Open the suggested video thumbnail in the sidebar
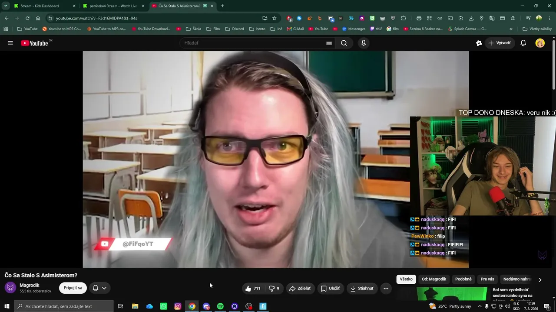The image size is (556, 312). (x=452, y=294)
